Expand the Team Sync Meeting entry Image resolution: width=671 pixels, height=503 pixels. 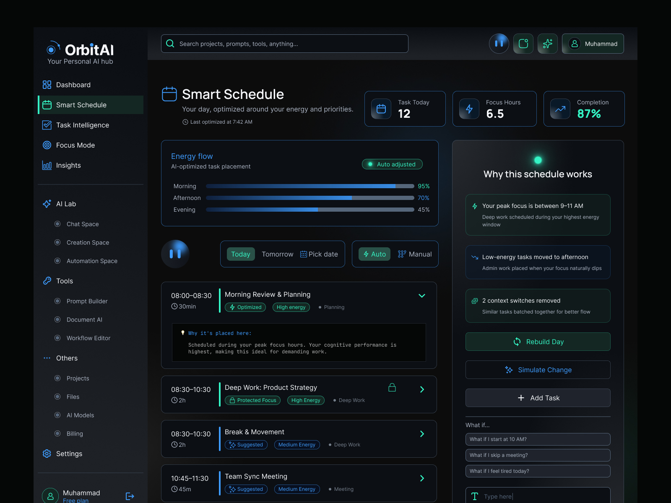(422, 478)
